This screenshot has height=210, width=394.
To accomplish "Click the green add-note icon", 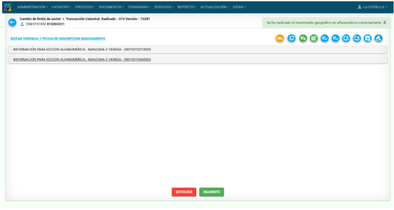I will point(314,38).
